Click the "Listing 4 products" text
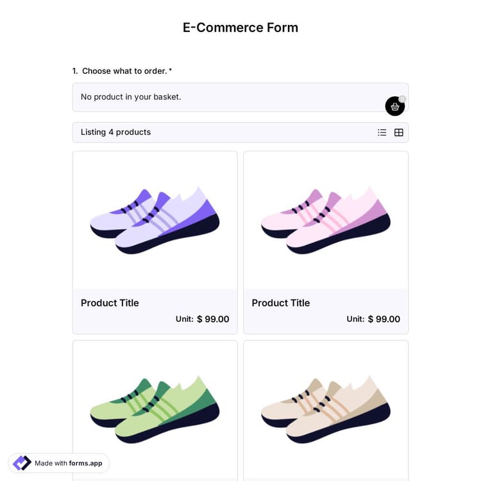 116,132
